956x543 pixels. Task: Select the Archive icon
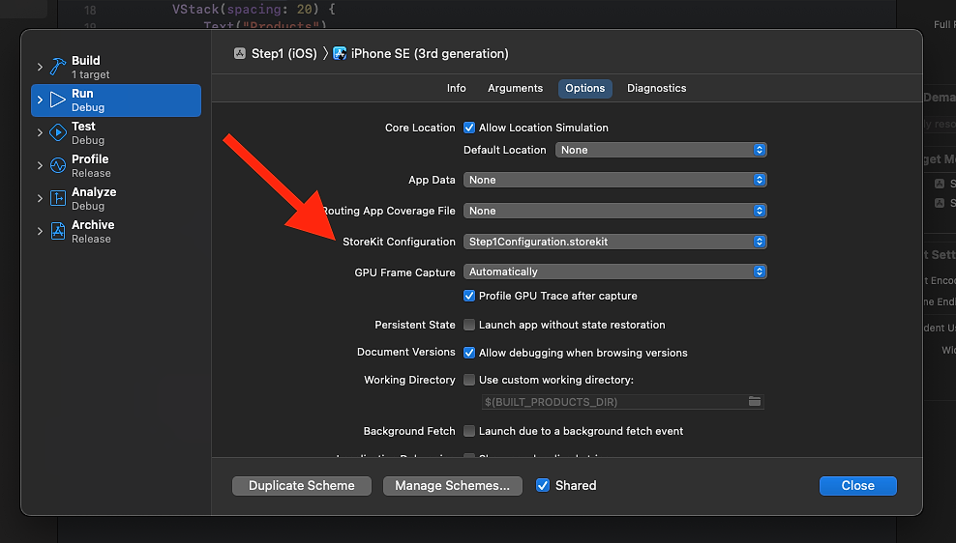(58, 231)
